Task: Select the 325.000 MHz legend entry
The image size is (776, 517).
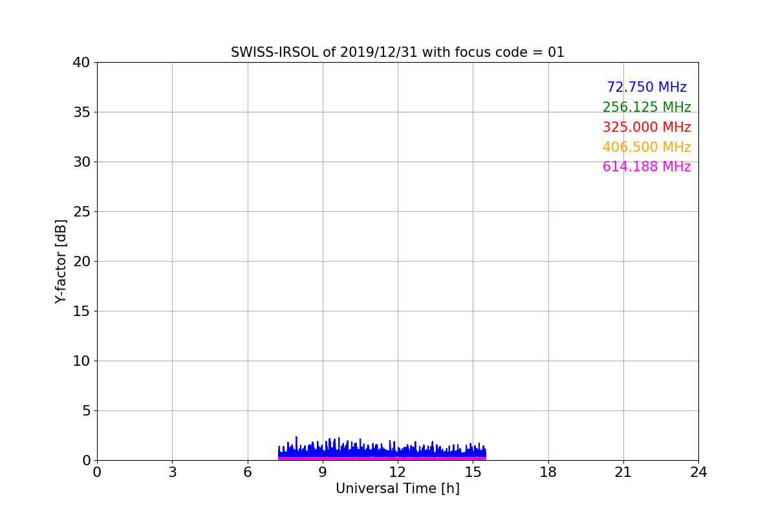Action: tap(647, 127)
